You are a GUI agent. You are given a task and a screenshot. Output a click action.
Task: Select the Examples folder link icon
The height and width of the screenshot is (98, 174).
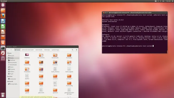pyautogui.click(x=69, y=56)
